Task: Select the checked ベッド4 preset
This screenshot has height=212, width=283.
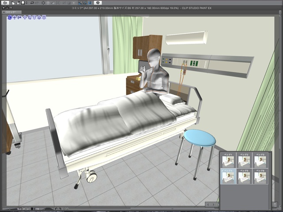Action: point(228,176)
